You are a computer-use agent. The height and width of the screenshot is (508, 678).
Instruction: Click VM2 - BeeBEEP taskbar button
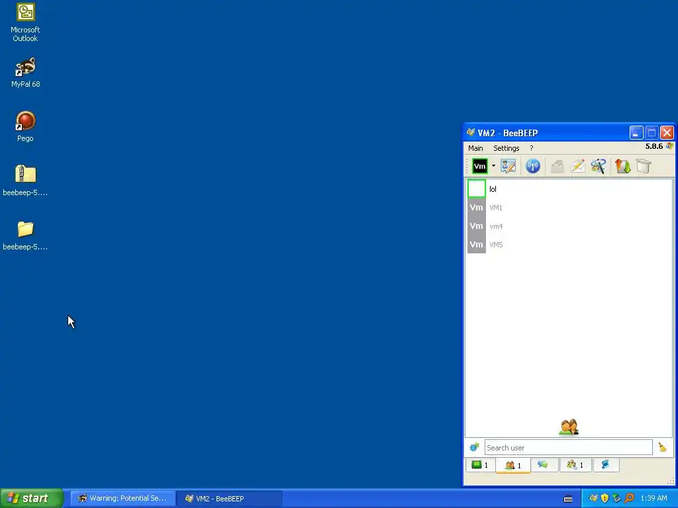click(x=229, y=499)
